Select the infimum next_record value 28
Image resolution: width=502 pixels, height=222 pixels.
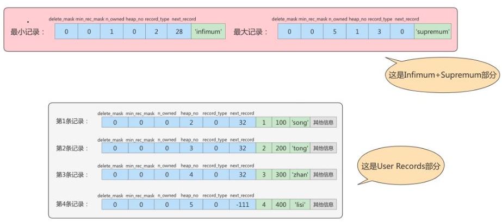coord(179,31)
